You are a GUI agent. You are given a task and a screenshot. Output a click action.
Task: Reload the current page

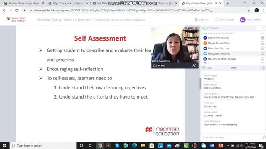[17, 10]
